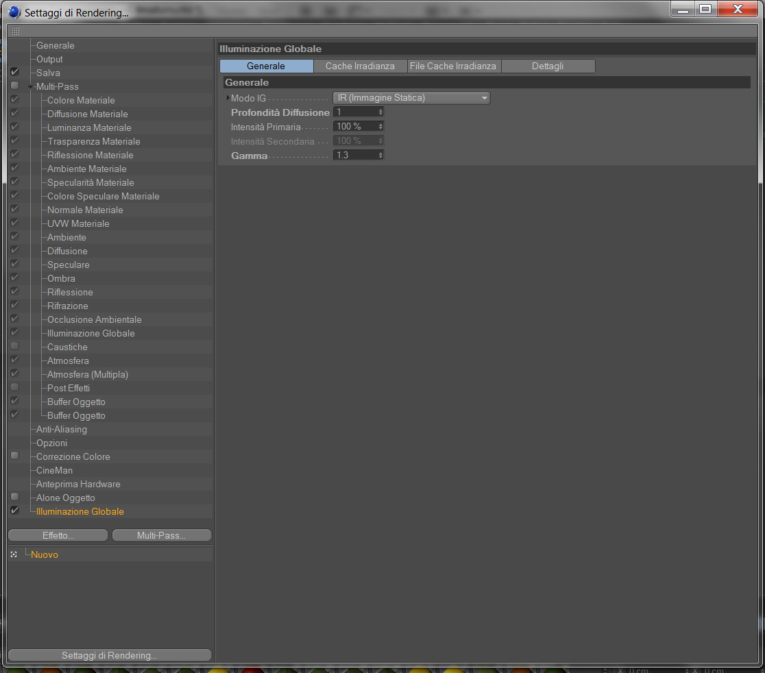The width and height of the screenshot is (765, 673).
Task: Select the highlighted Illuminazione Globale entry
Action: 80,511
